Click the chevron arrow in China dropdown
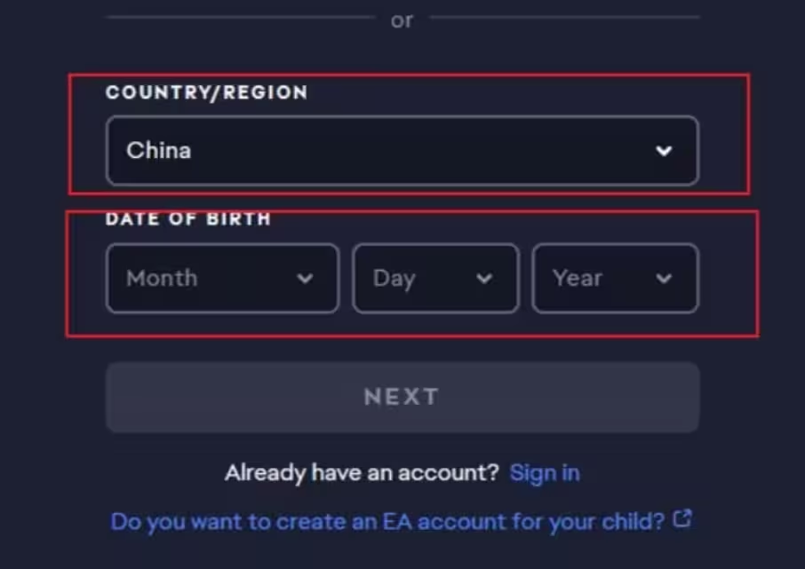The width and height of the screenshot is (805, 569). pyautogui.click(x=664, y=151)
